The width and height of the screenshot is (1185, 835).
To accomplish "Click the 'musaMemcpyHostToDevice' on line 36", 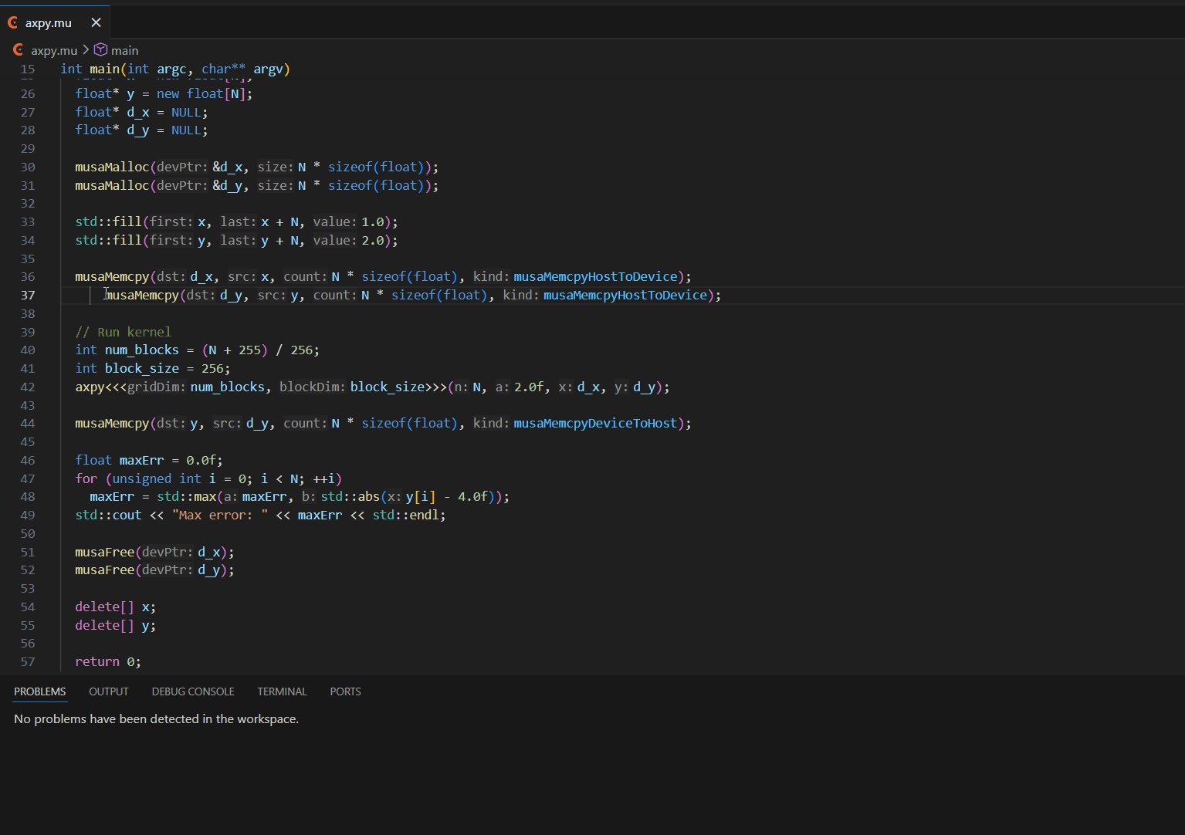I will [595, 276].
